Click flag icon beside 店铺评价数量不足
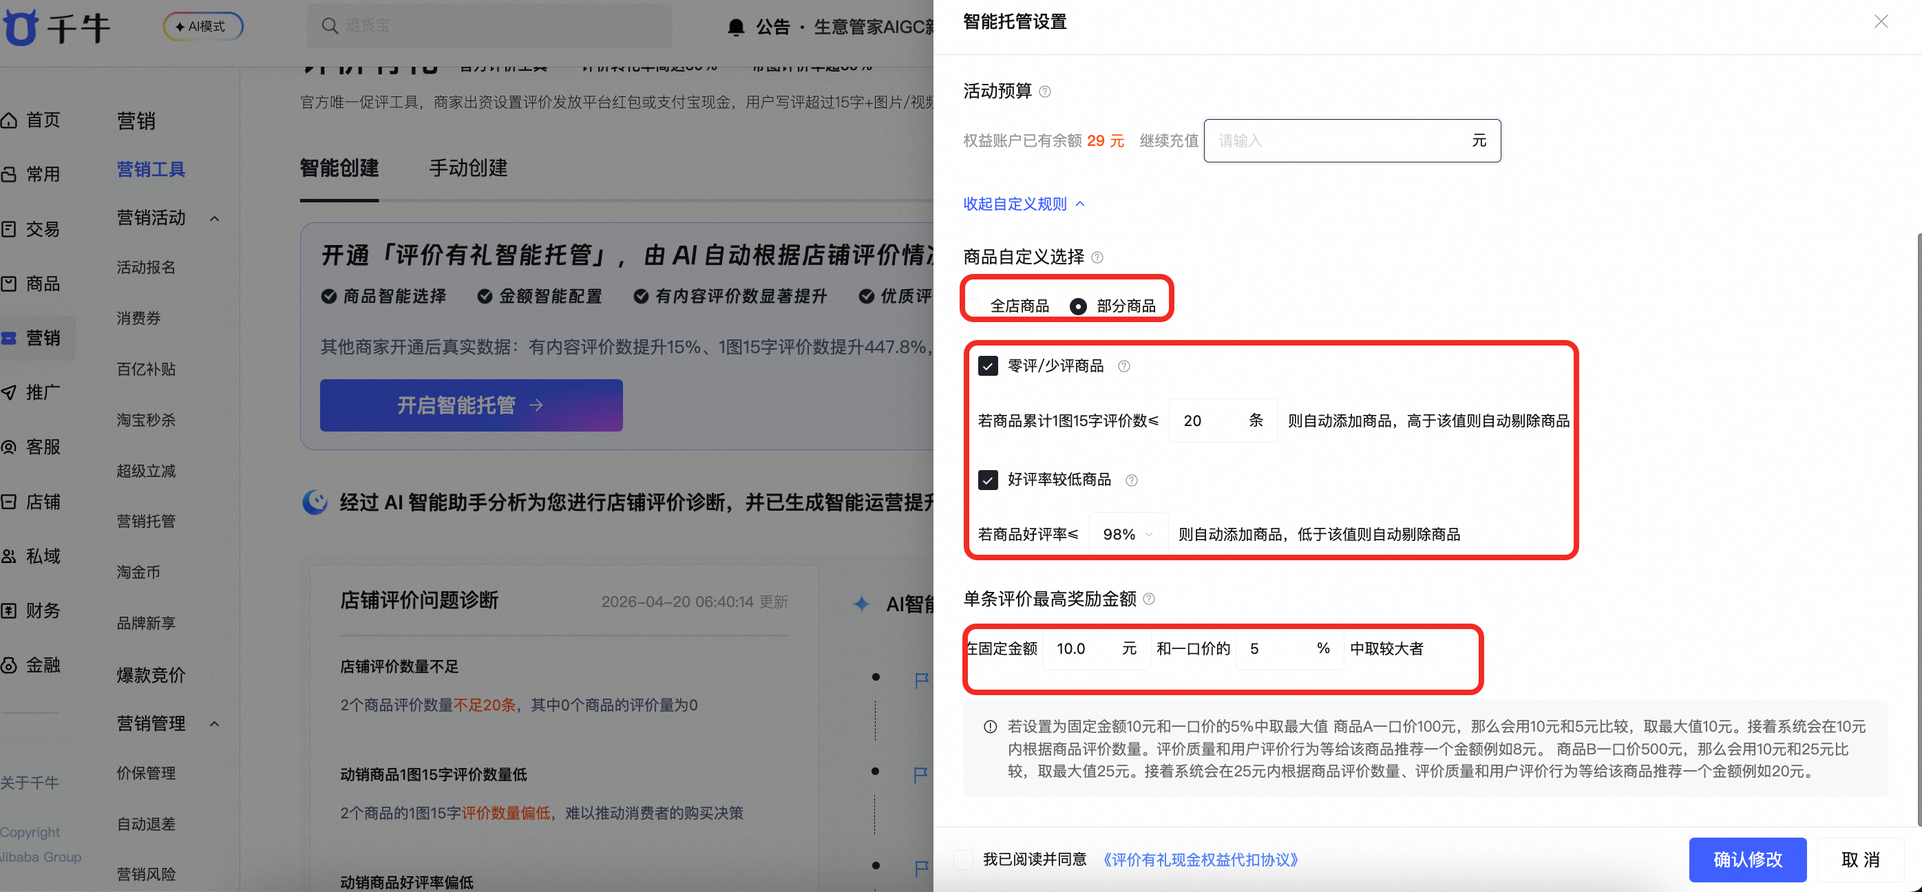 (x=922, y=679)
